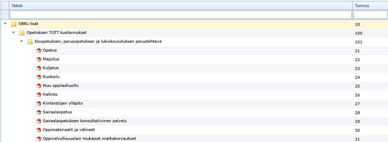Focus the Teksti filter input field

click(180, 14)
